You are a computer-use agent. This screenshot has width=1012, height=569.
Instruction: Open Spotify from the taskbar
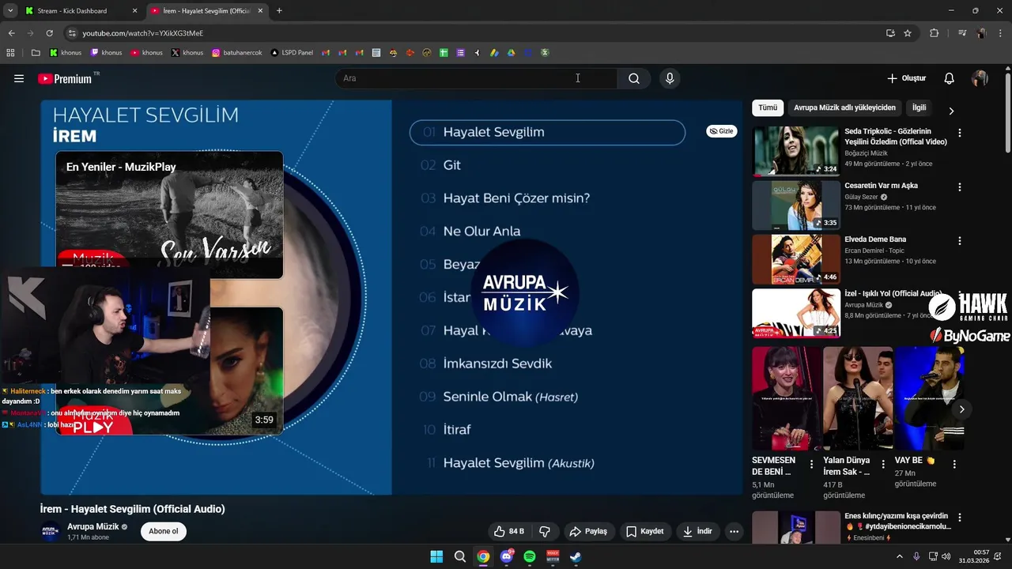(530, 556)
